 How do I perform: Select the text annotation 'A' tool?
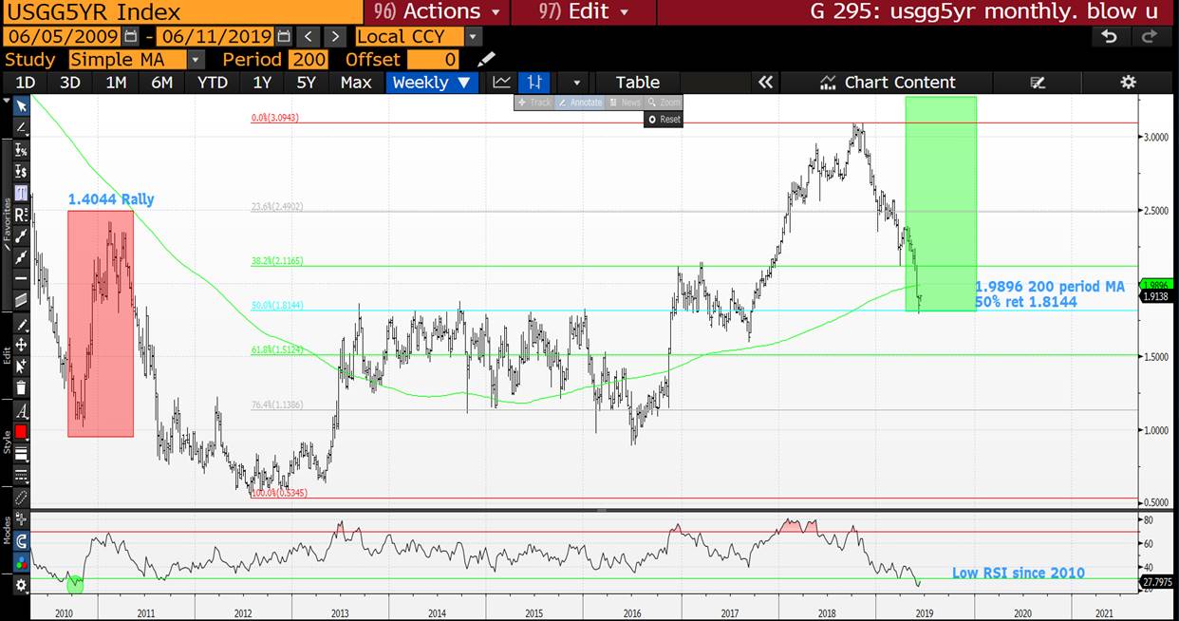point(21,411)
